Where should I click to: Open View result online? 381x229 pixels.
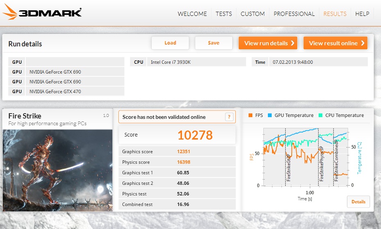335,43
